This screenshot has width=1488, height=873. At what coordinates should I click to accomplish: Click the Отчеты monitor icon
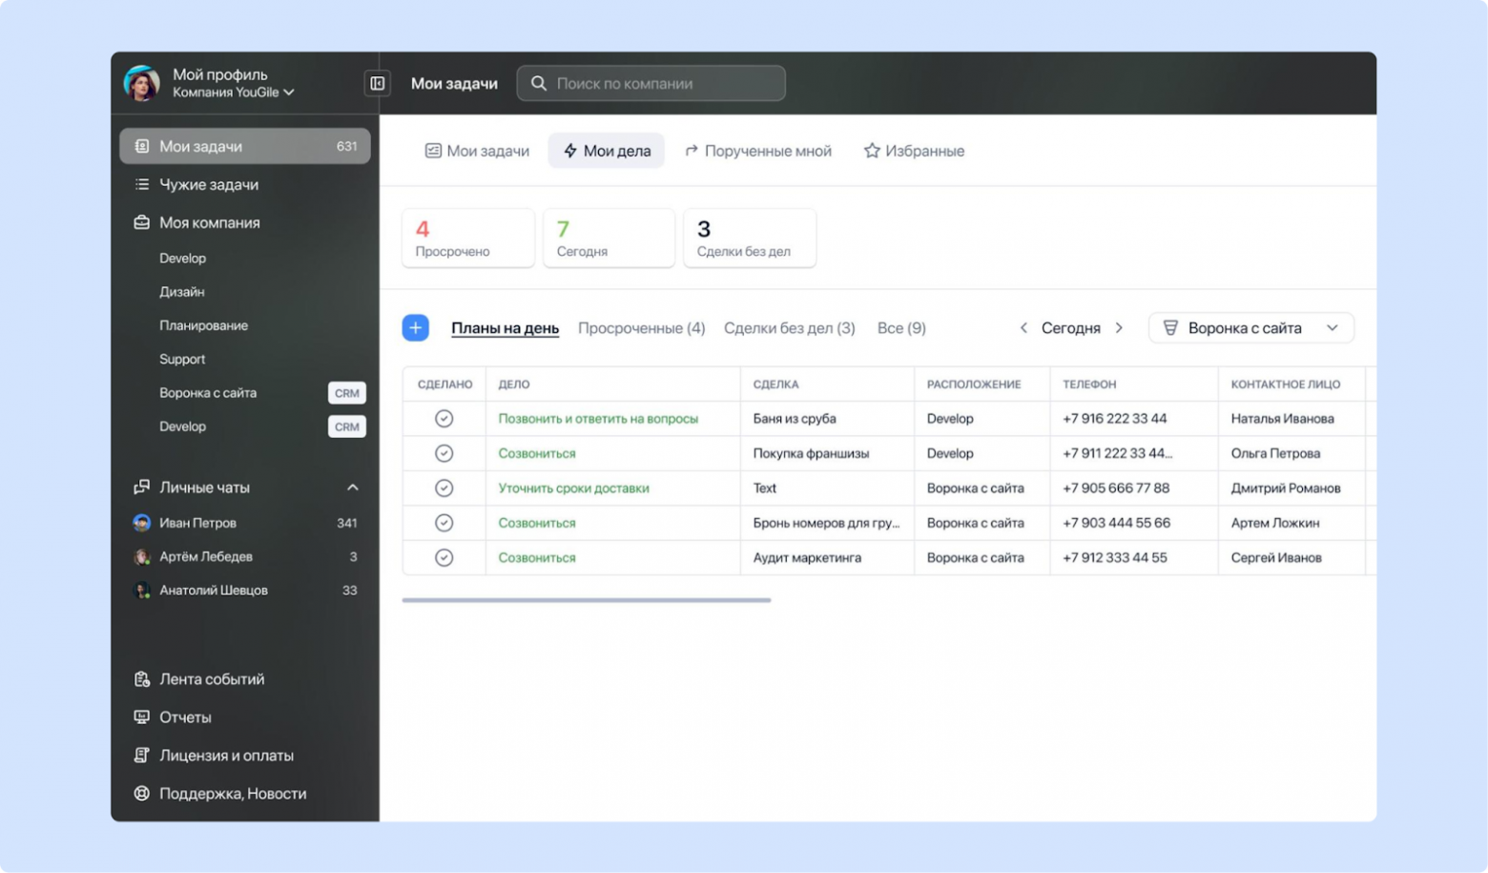click(x=141, y=717)
